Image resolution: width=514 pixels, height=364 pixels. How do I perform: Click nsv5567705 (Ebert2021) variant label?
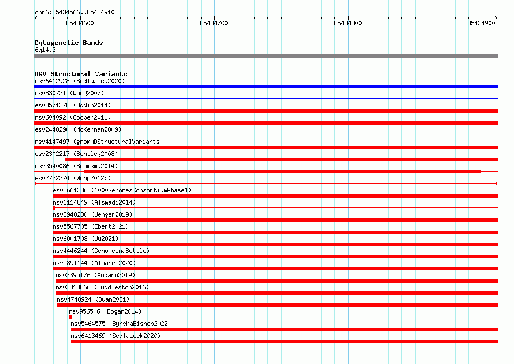click(91, 226)
